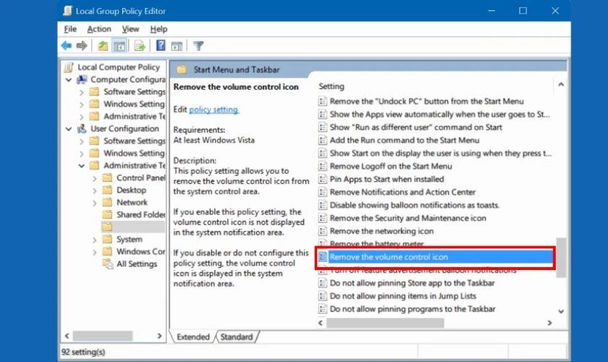Click the Back arrow toolbar icon
Viewport: 608px width, 362px height.
click(x=67, y=46)
